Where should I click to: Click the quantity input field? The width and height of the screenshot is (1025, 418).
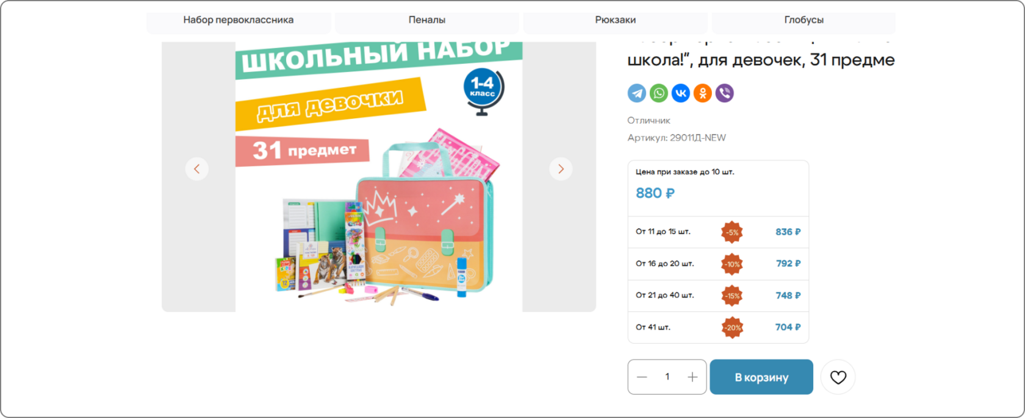pyautogui.click(x=667, y=377)
